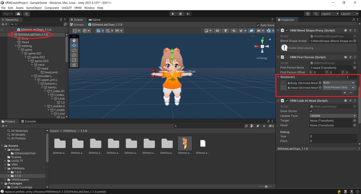The width and height of the screenshot is (361, 194).
Task: Collapse the metarig hierarchy node
Action: pyautogui.click(x=16, y=46)
